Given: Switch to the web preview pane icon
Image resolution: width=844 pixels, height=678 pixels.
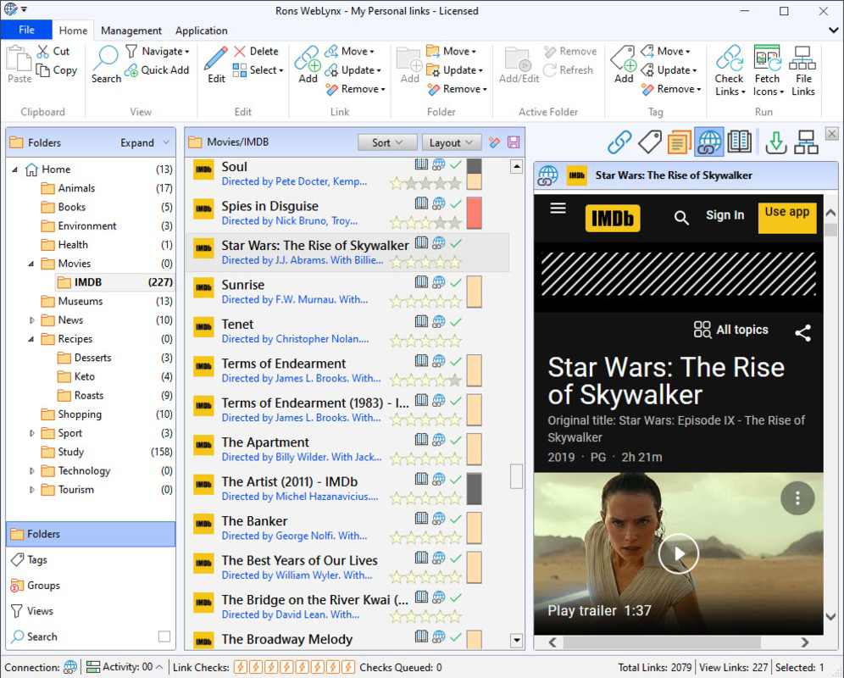Looking at the screenshot, I should (x=708, y=142).
